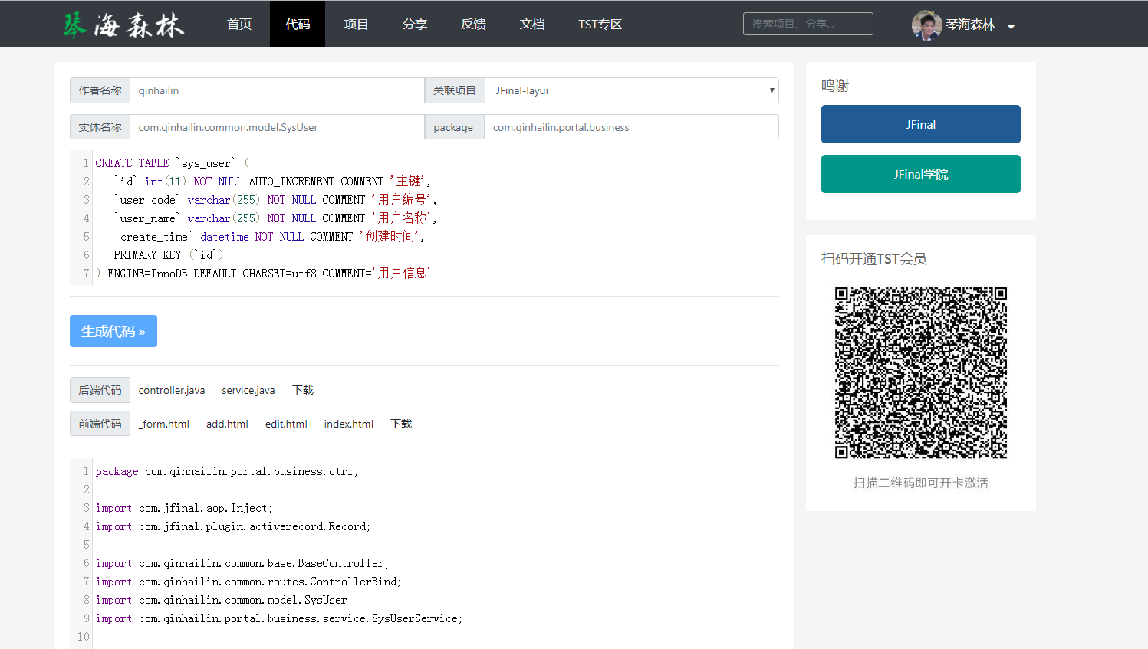
Task: Open the JFinal button under 鸣谢
Action: click(x=920, y=124)
